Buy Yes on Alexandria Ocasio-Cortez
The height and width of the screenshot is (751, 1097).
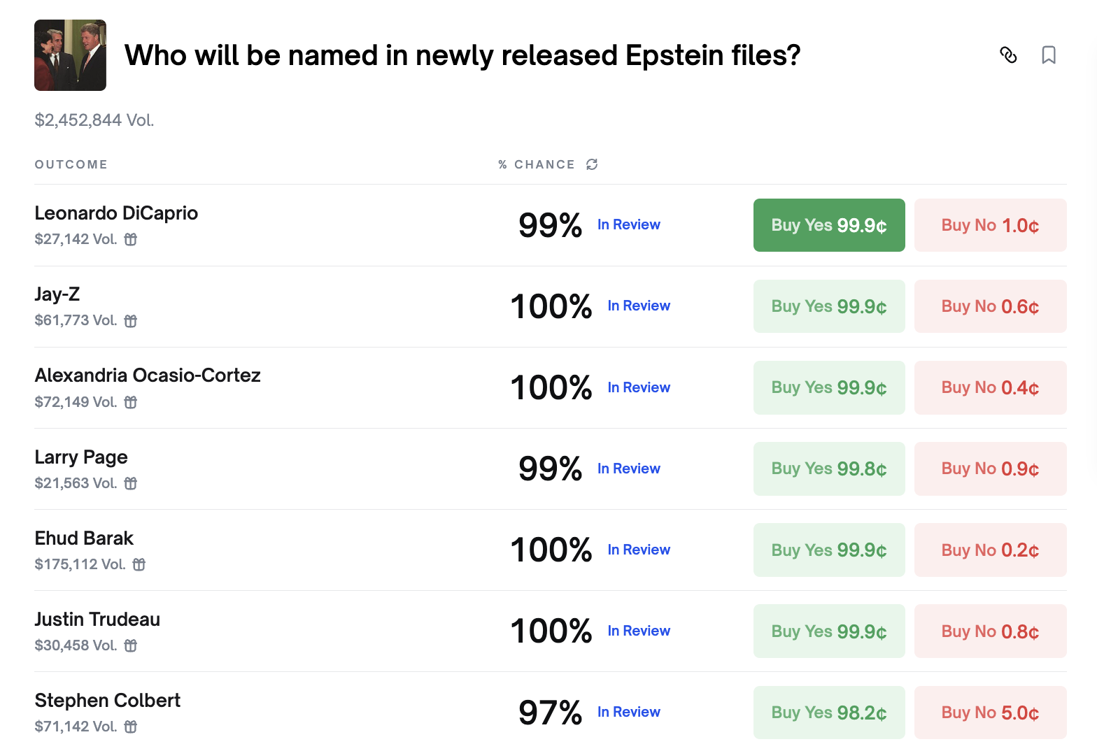tap(829, 387)
